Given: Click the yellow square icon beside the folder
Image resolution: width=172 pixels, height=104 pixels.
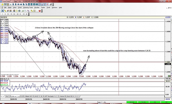Looking at the screenshot, I should click(x=8, y=4).
